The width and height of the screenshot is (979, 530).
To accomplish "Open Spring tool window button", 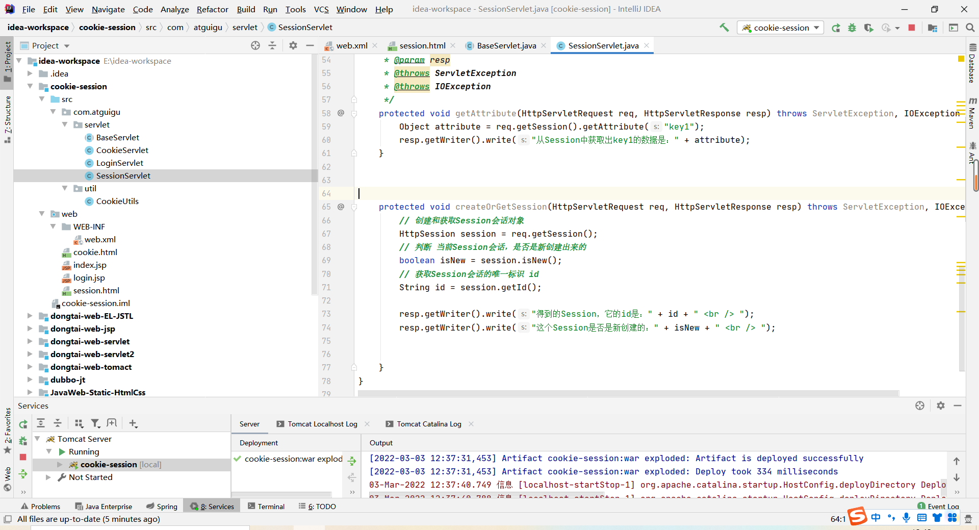I will [x=162, y=506].
